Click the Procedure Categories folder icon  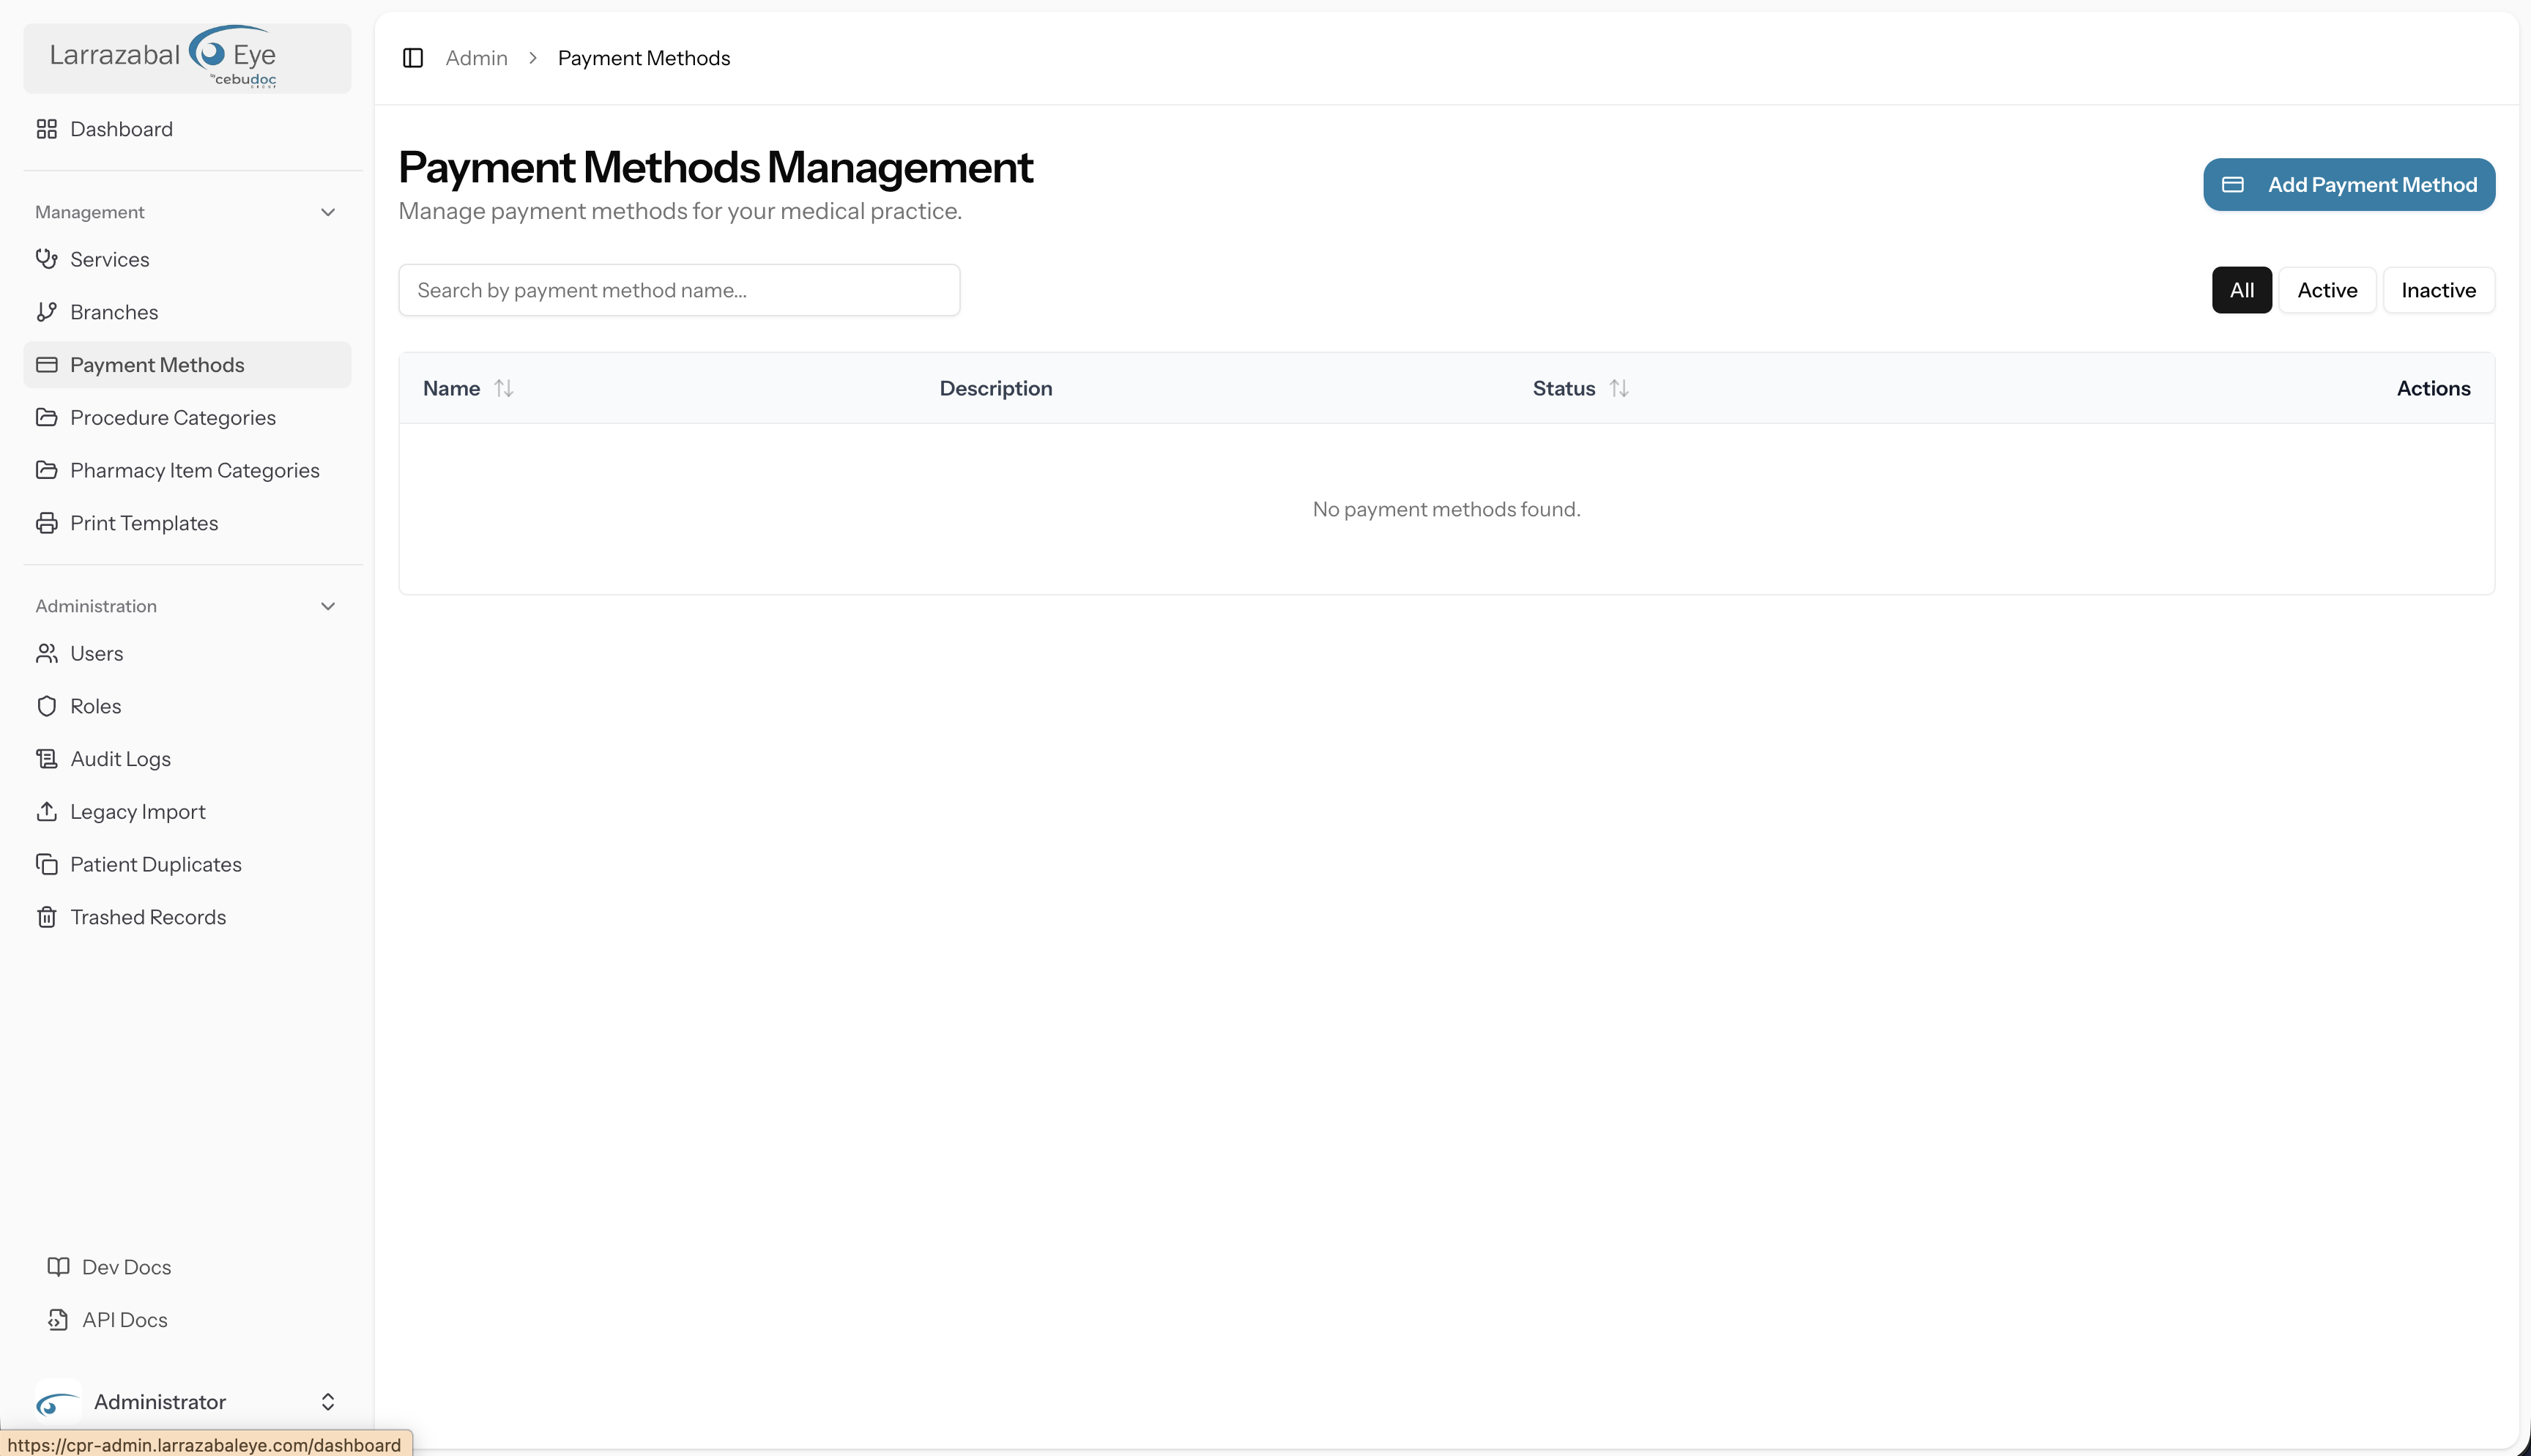click(x=46, y=417)
